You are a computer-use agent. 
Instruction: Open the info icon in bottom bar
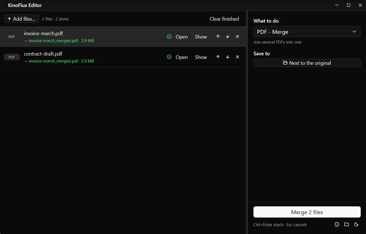337,225
